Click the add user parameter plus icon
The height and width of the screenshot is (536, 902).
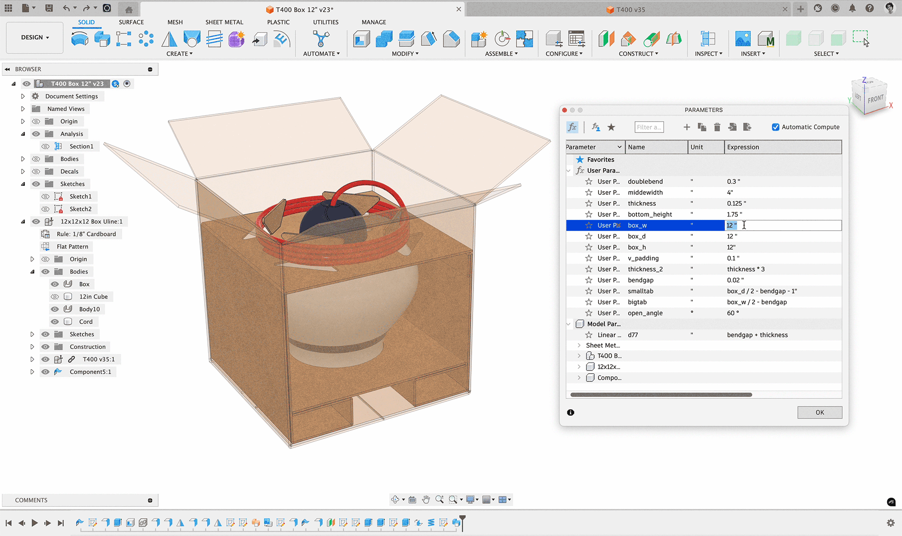point(686,127)
